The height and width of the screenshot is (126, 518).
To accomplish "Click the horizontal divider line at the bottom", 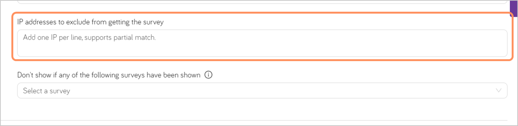I will pos(254,120).
